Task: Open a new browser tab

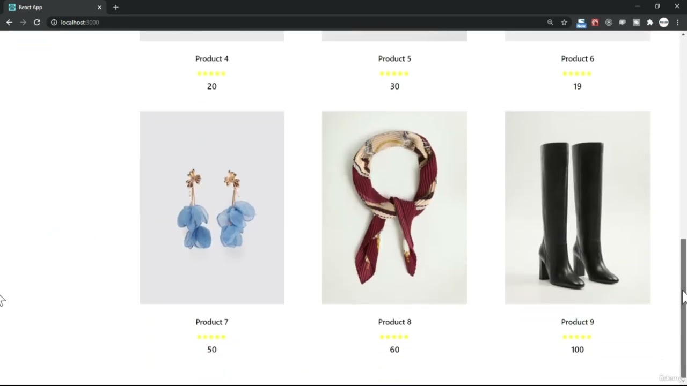Action: [x=115, y=7]
